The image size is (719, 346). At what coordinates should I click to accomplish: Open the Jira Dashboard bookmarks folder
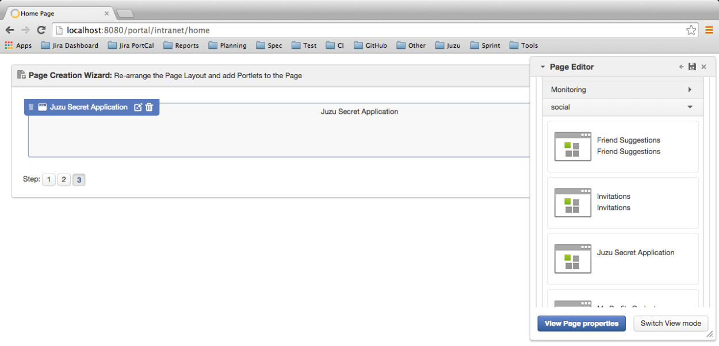point(69,45)
